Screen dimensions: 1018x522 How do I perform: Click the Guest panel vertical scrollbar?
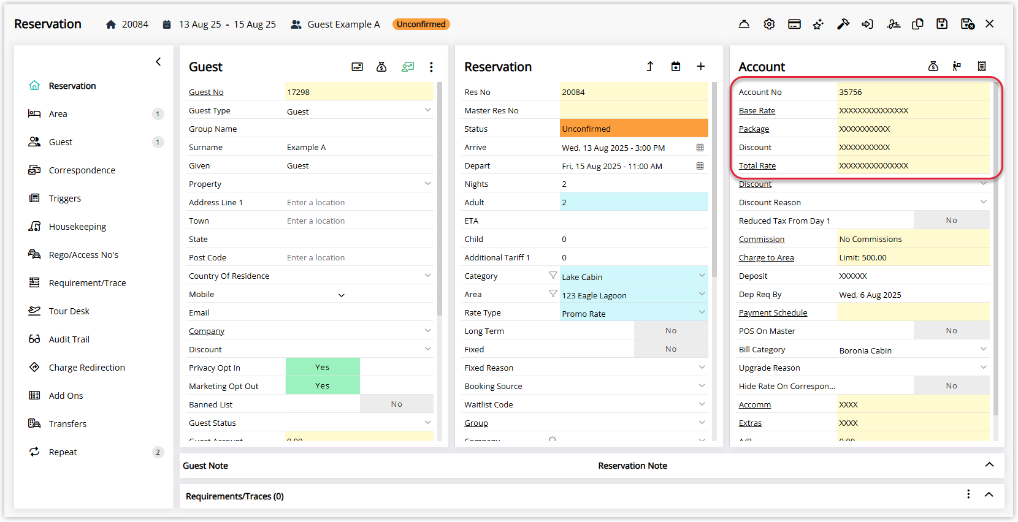pos(440,199)
